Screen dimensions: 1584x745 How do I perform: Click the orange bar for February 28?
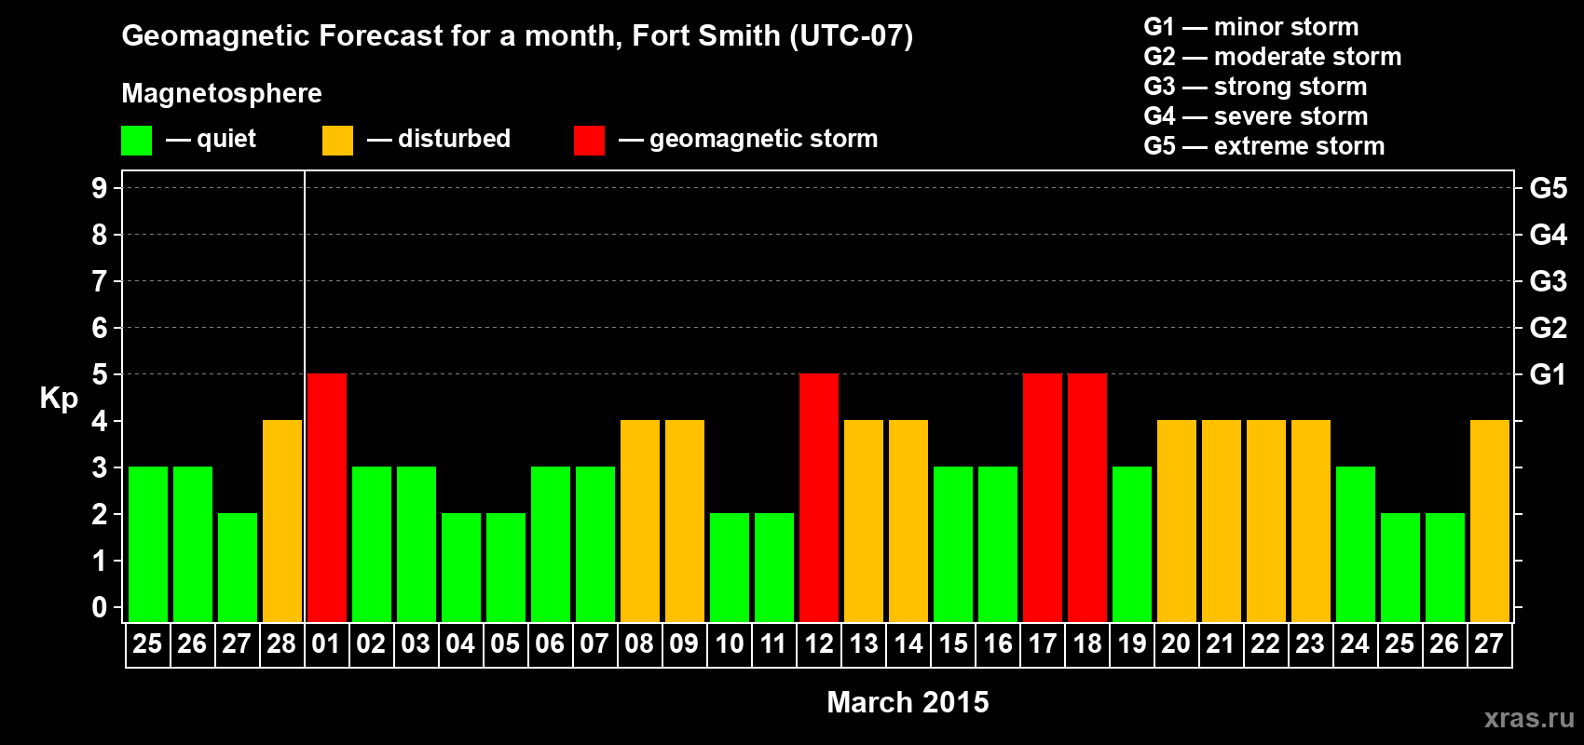pyautogui.click(x=282, y=521)
